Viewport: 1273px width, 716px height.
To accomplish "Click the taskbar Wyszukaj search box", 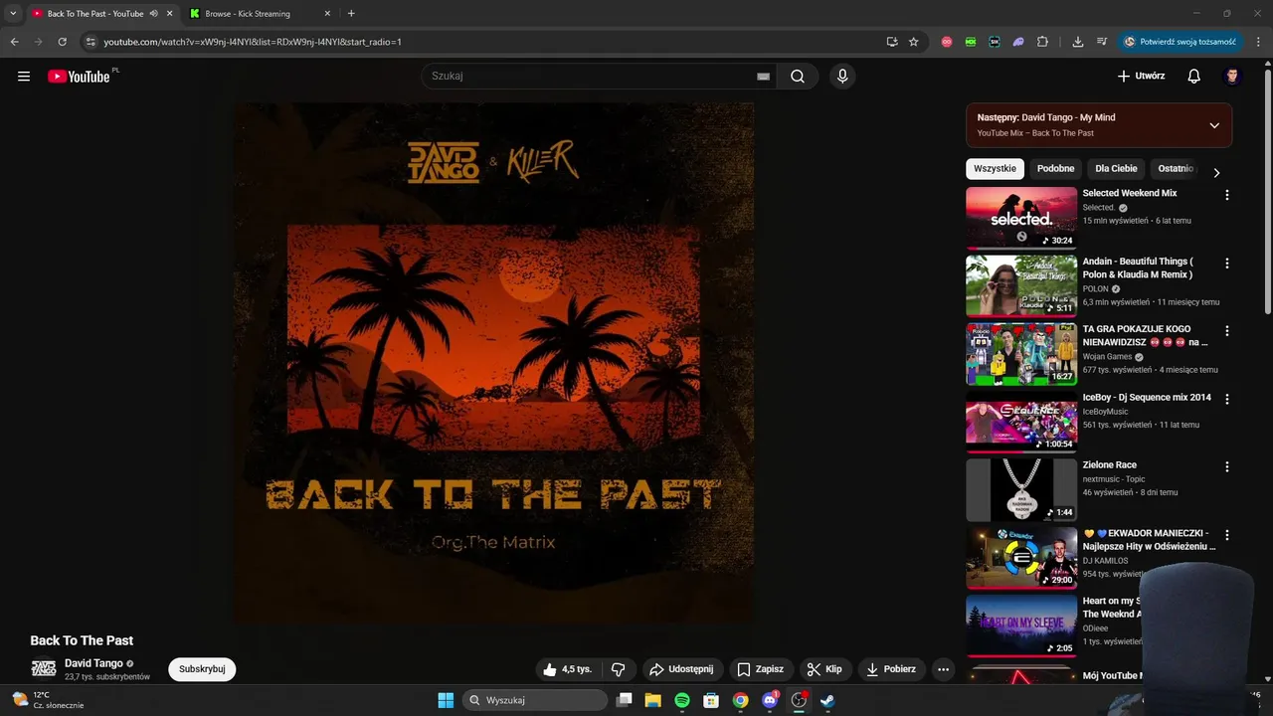I will 536,700.
